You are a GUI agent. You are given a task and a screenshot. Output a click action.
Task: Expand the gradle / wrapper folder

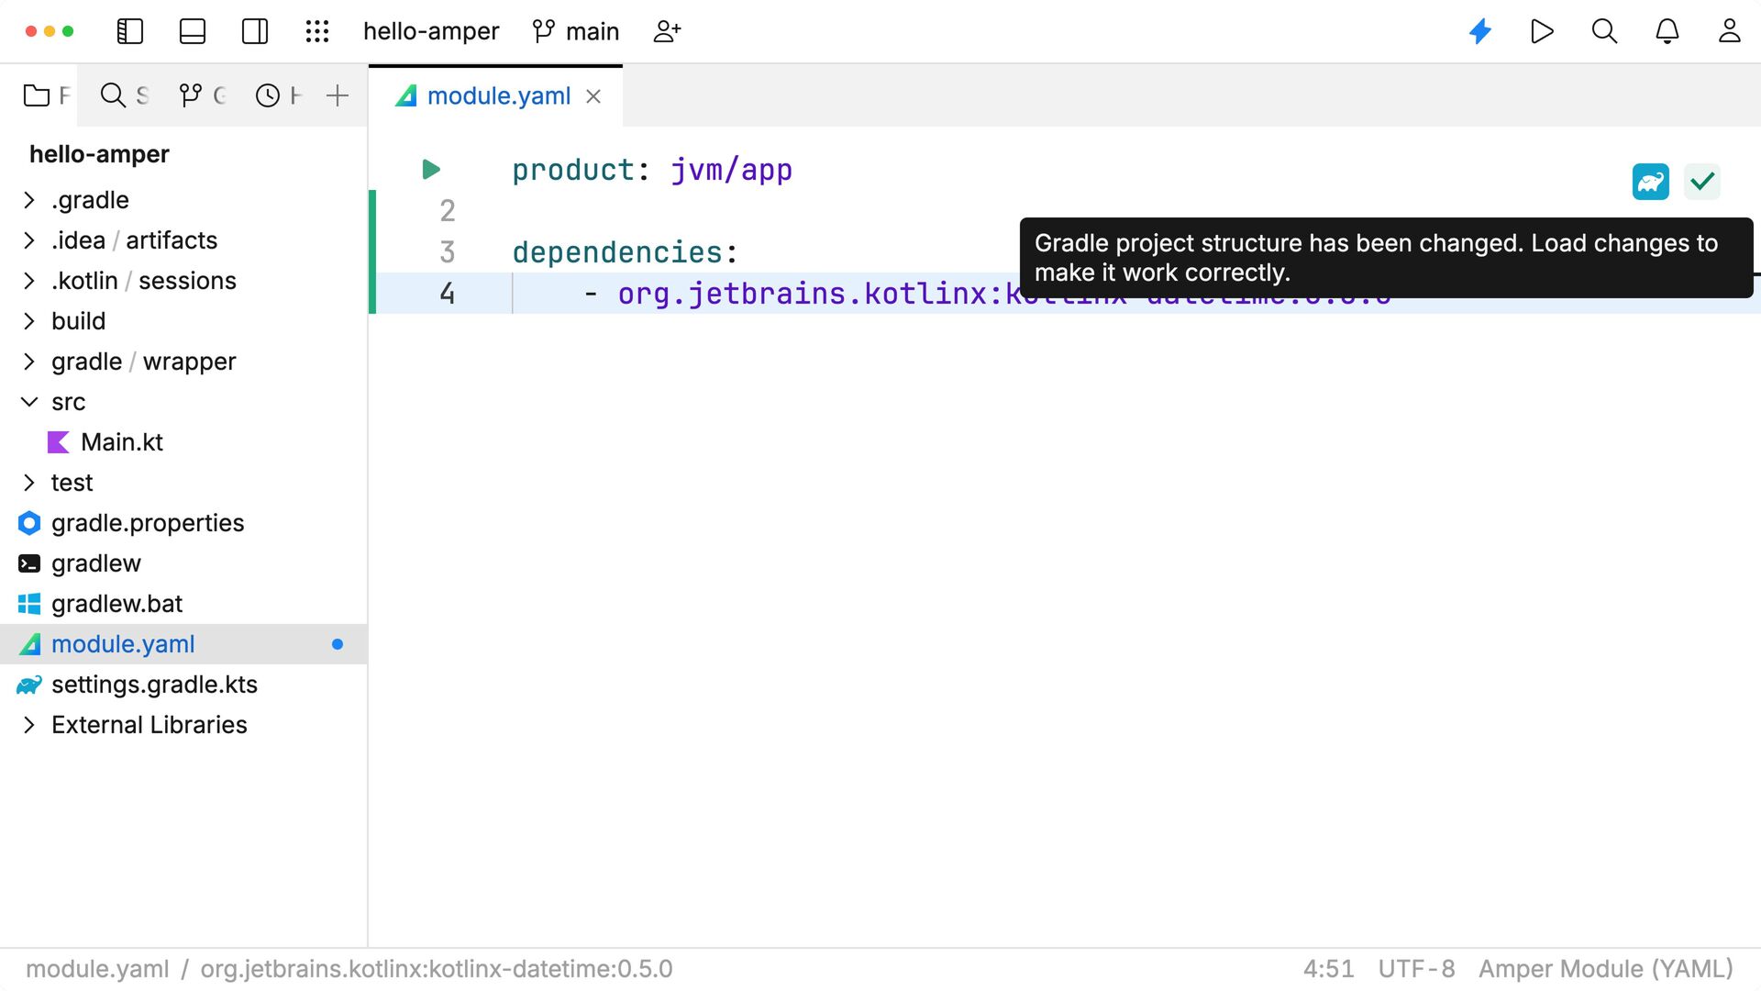coord(29,362)
